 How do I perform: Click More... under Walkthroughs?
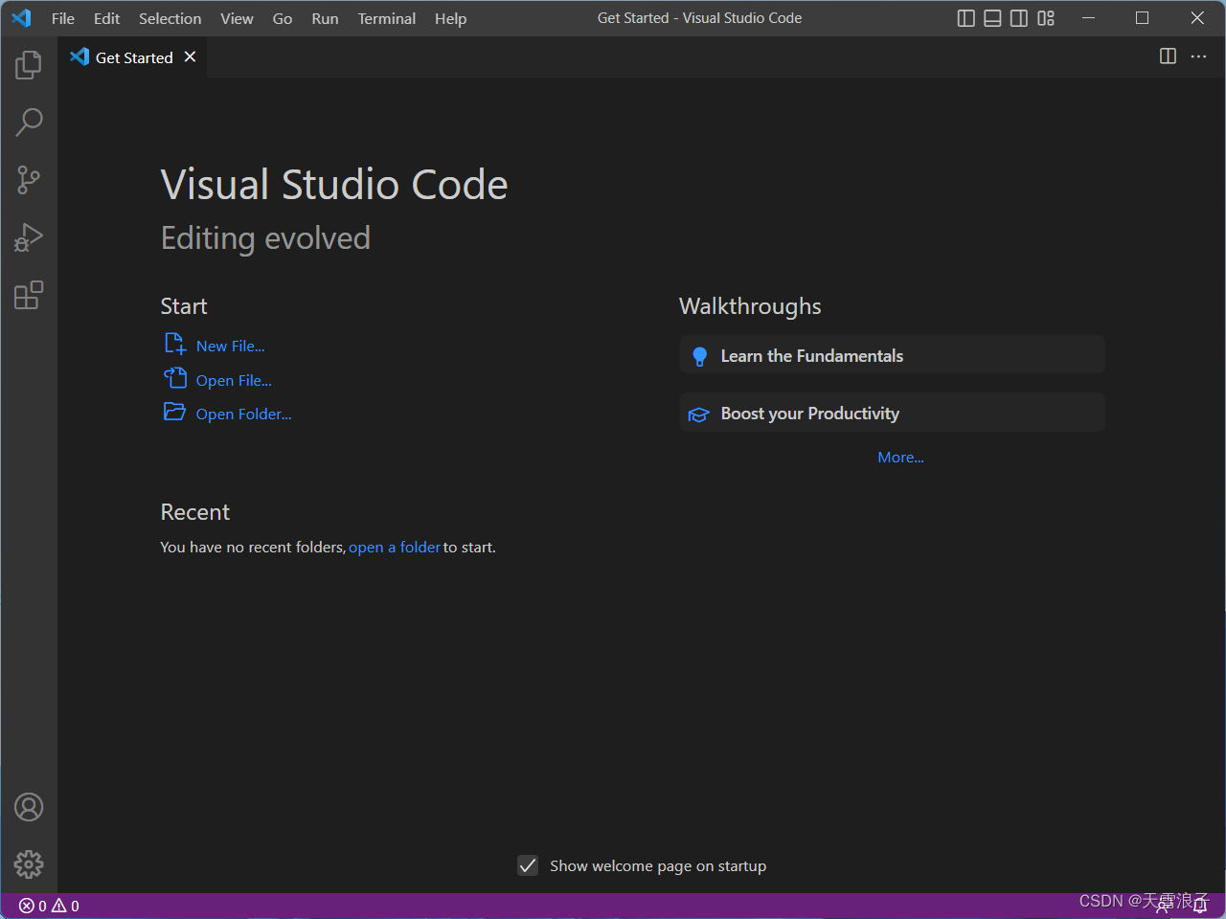[900, 458]
